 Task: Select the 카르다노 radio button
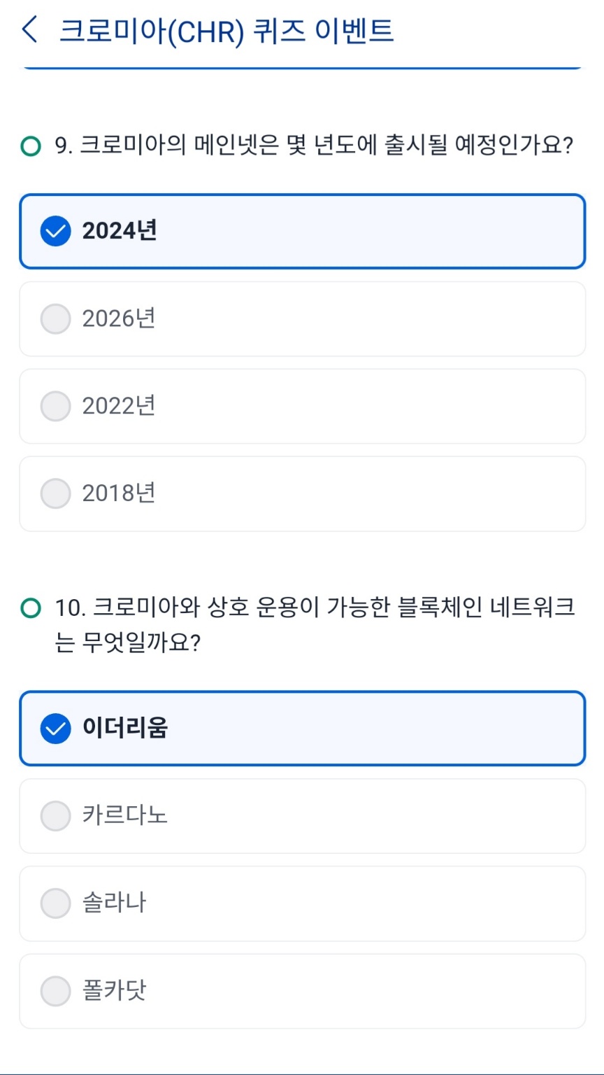[56, 816]
